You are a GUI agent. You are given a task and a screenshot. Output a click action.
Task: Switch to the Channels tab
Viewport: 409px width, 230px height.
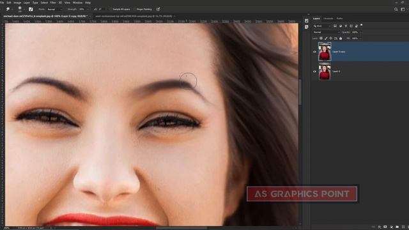pyautogui.click(x=328, y=19)
